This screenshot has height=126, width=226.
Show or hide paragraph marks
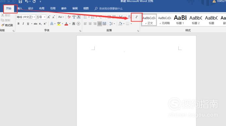click(137, 17)
